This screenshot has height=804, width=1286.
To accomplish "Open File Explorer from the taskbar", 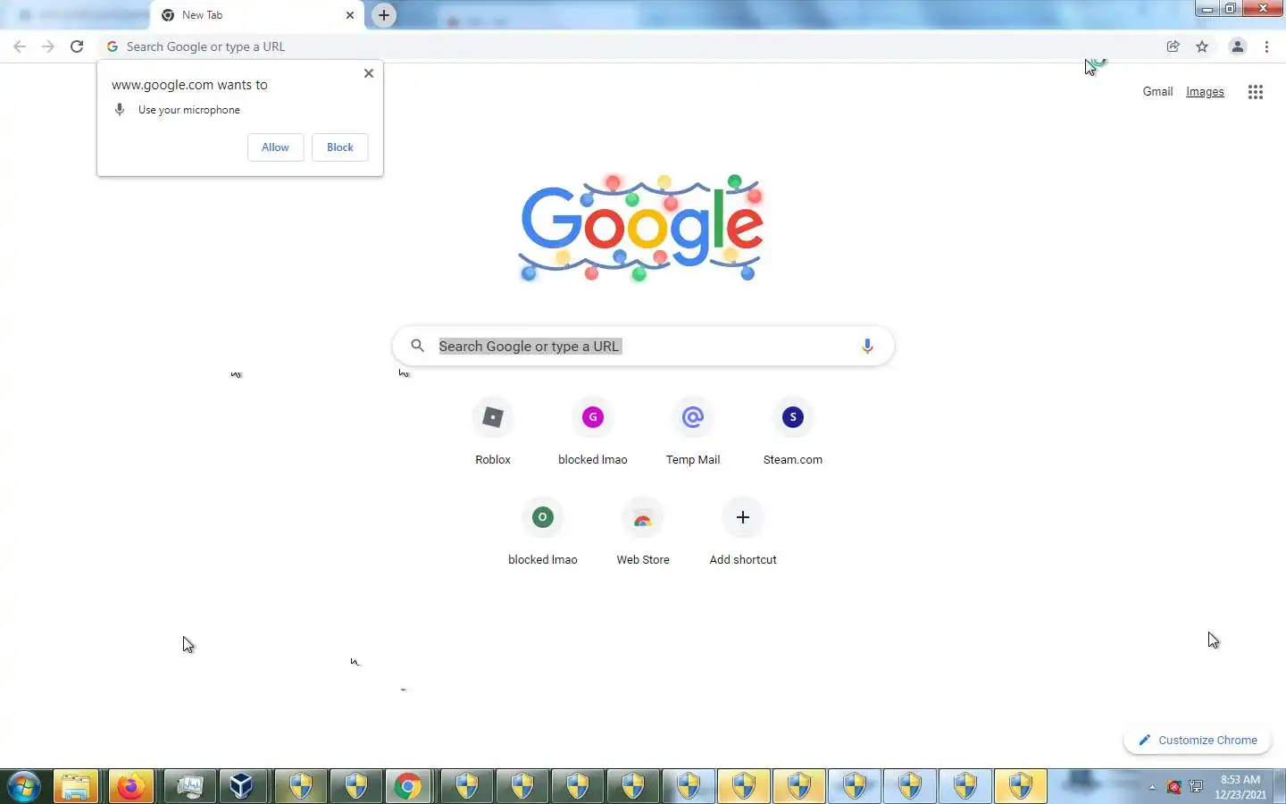I will [76, 787].
